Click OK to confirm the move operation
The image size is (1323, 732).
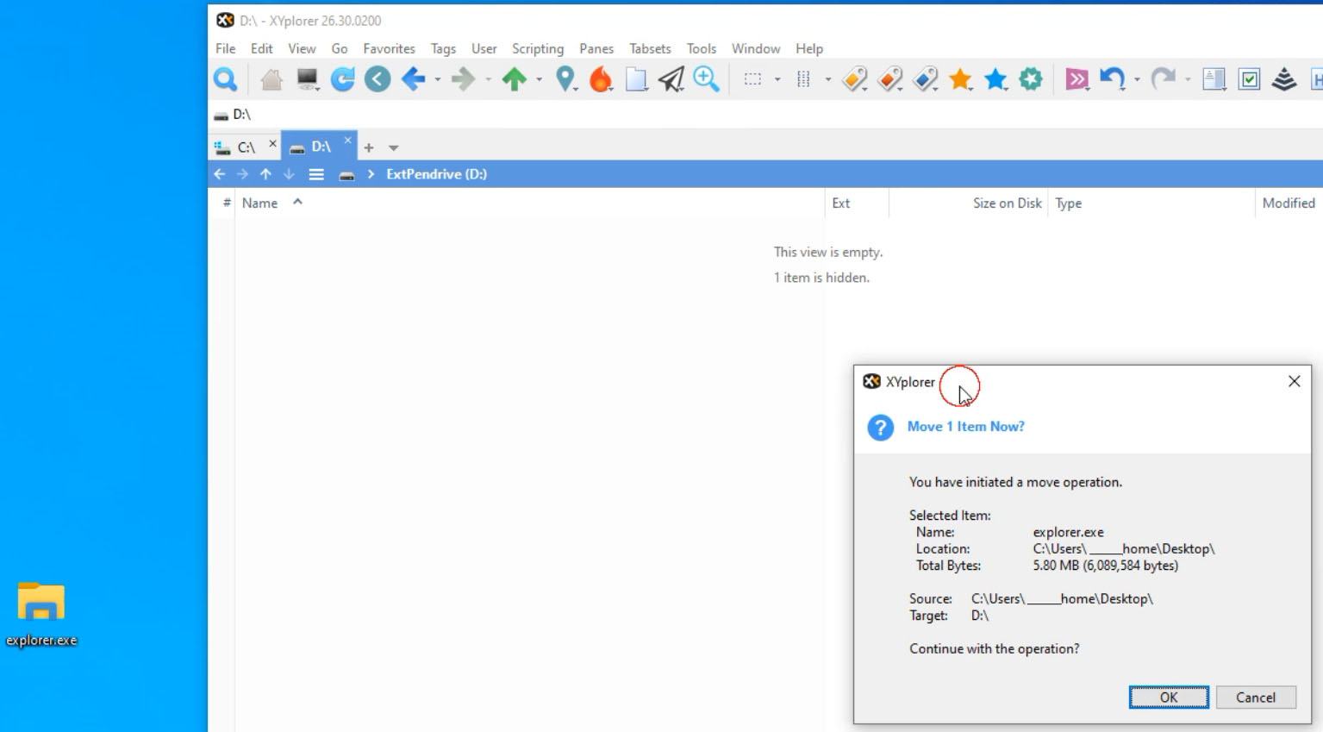[x=1168, y=697]
